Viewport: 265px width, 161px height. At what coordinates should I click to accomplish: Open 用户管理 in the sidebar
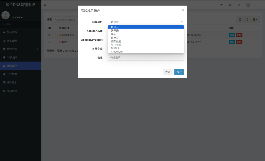(x=21, y=74)
